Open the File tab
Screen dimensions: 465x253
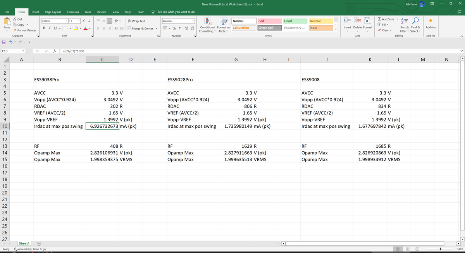click(x=7, y=12)
